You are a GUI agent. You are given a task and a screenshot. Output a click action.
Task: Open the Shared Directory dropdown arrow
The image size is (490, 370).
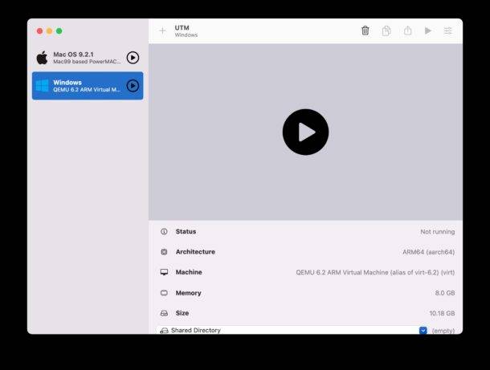[x=423, y=331]
